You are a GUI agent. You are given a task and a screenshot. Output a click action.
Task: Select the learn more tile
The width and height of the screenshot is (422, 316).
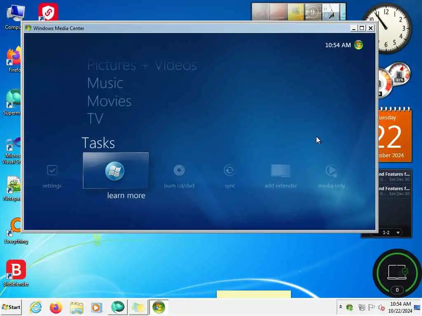[115, 171]
